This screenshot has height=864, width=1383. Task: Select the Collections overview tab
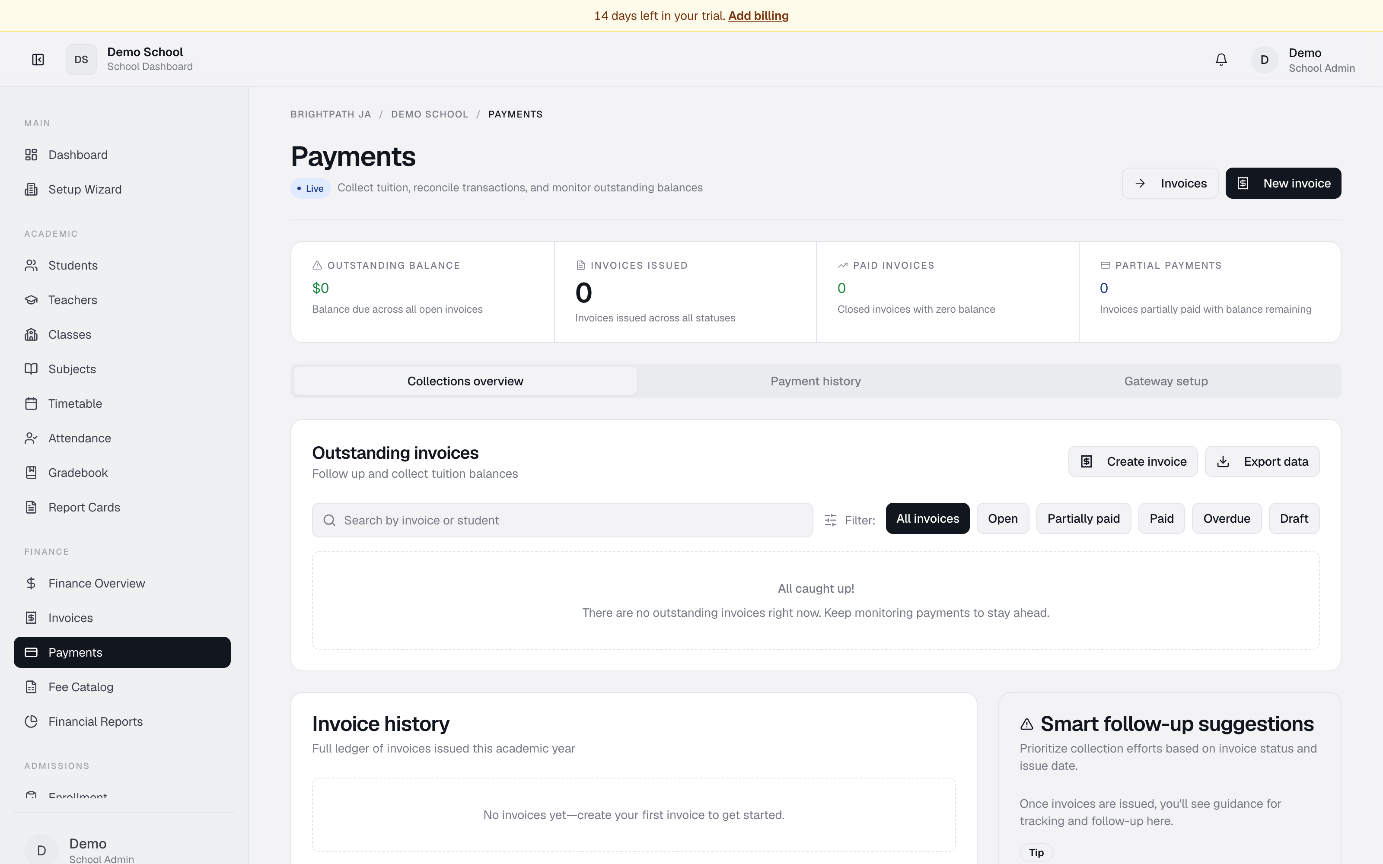465,381
